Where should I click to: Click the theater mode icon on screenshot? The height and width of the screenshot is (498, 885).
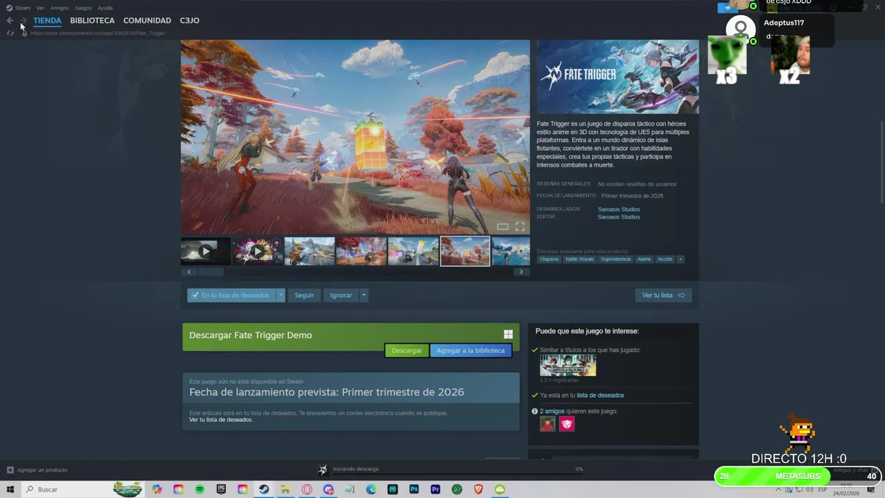point(503,226)
